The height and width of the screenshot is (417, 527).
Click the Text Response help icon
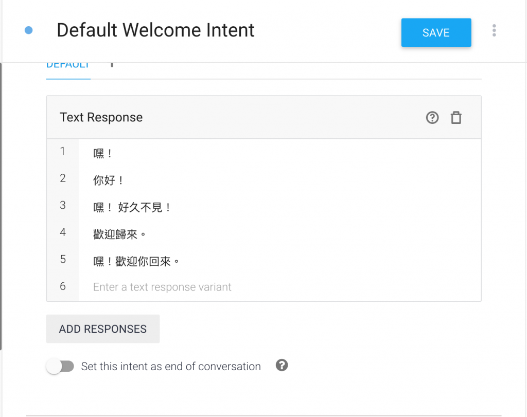tap(432, 118)
